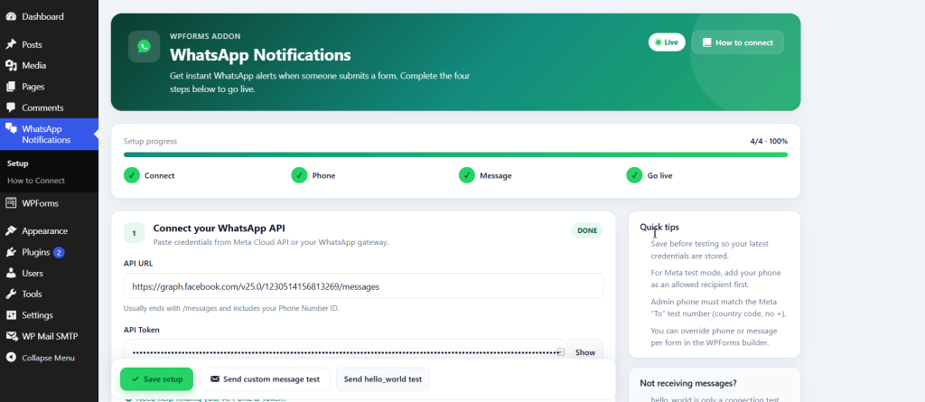Click the WP Mail SMTP envelope icon
Image resolution: width=925 pixels, height=402 pixels.
pos(11,336)
